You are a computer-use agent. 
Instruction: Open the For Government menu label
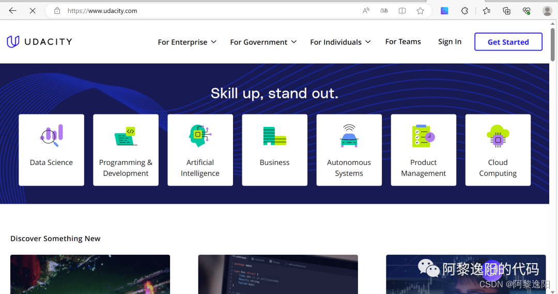point(259,42)
